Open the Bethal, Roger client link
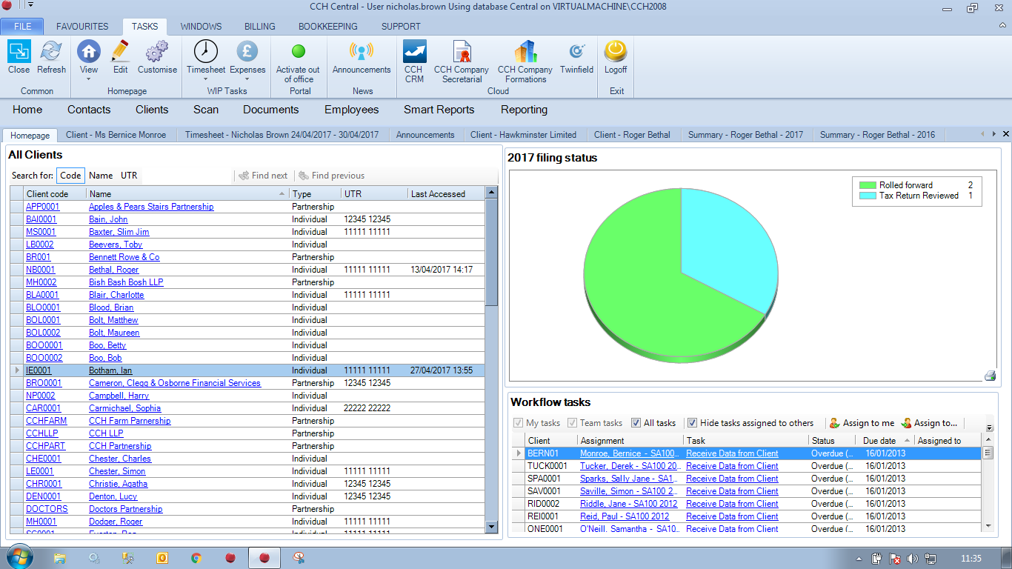This screenshot has height=569, width=1012. 113,270
